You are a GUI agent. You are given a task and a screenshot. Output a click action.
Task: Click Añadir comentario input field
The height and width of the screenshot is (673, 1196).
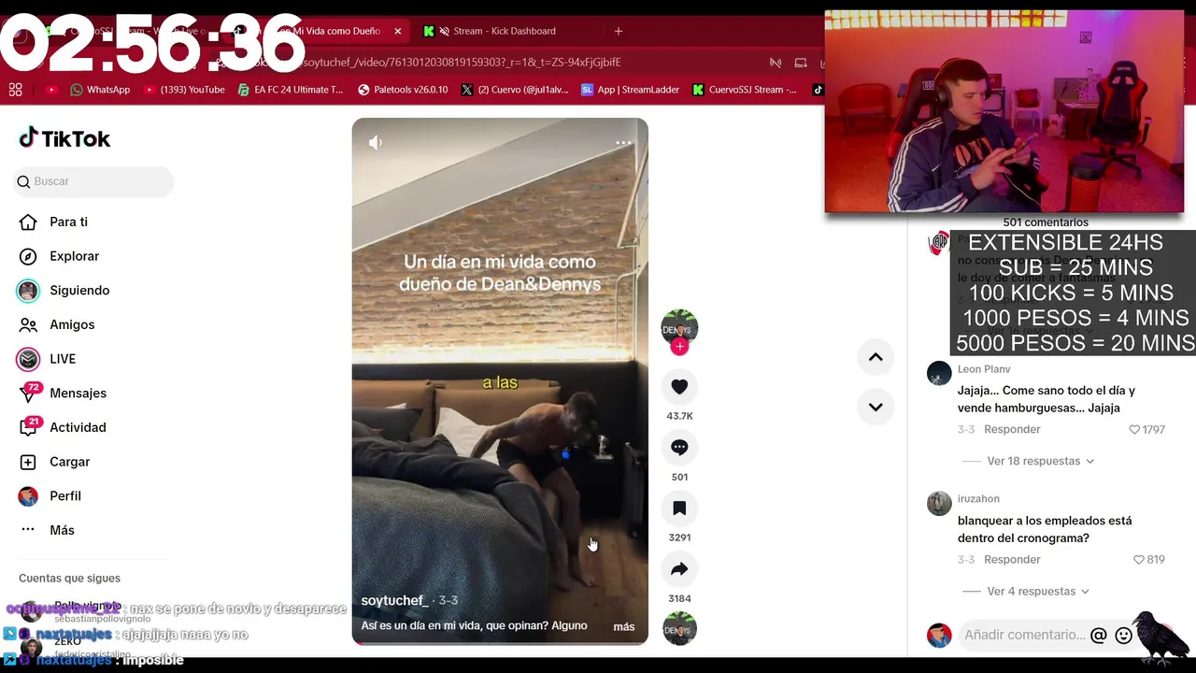click(1025, 635)
